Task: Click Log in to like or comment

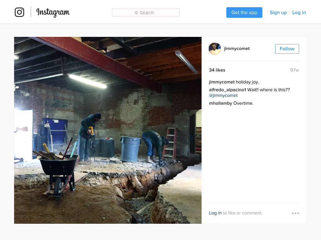Action: [x=215, y=213]
